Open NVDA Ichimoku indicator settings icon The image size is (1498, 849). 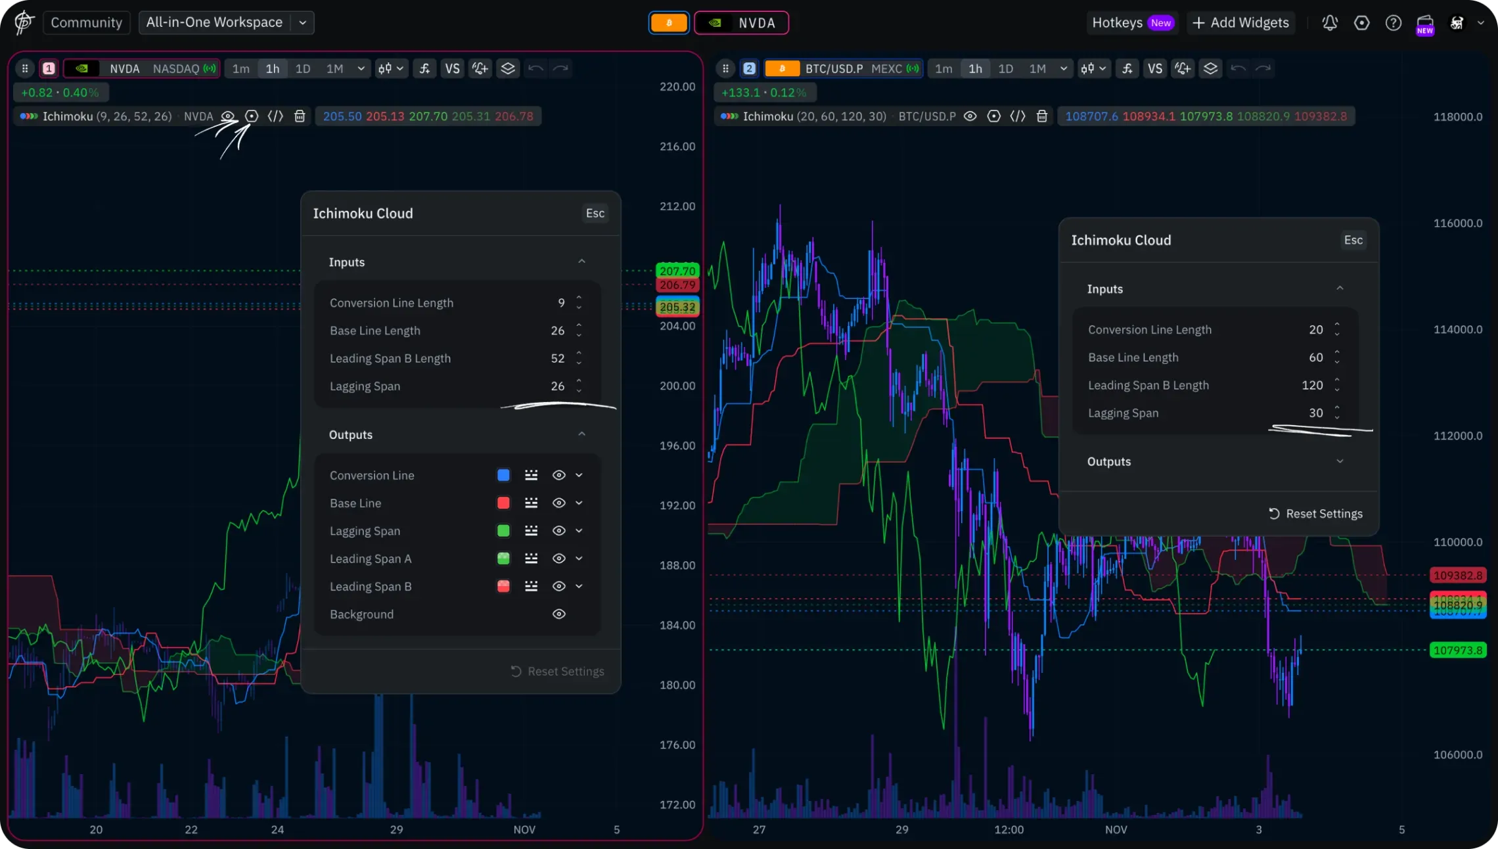click(x=252, y=116)
